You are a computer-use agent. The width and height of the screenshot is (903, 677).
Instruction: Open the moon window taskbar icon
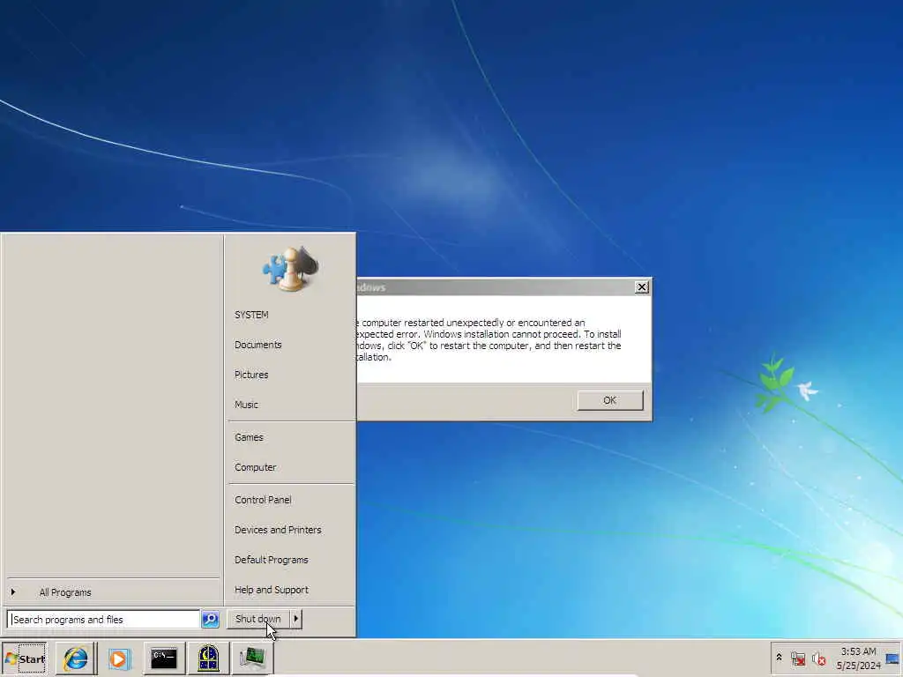208,658
